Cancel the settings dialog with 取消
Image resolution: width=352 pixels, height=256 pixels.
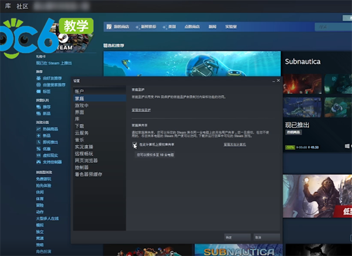click(x=267, y=237)
